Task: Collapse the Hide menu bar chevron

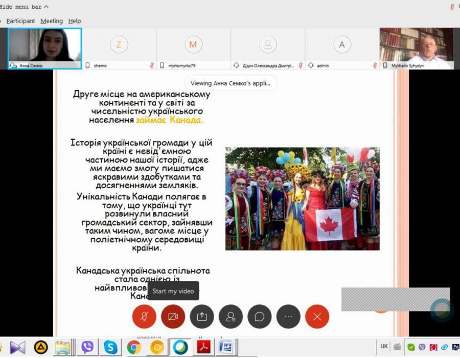Action: (x=46, y=7)
